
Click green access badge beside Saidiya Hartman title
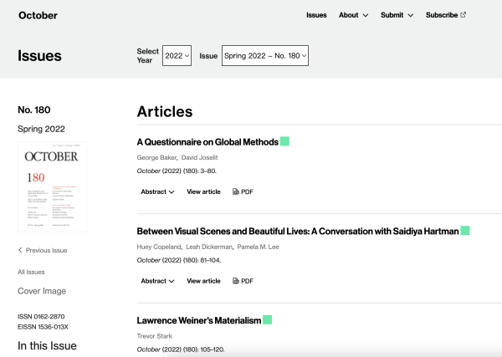(x=465, y=230)
